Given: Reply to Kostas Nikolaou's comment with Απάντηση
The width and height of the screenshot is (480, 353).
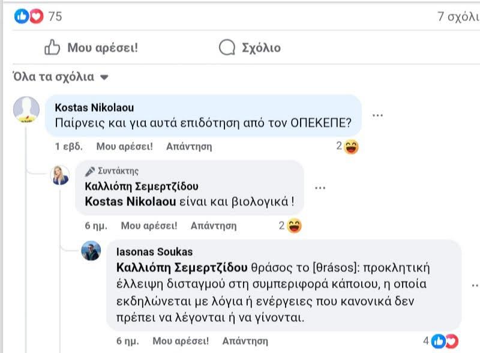Looking at the screenshot, I should coord(188,146).
